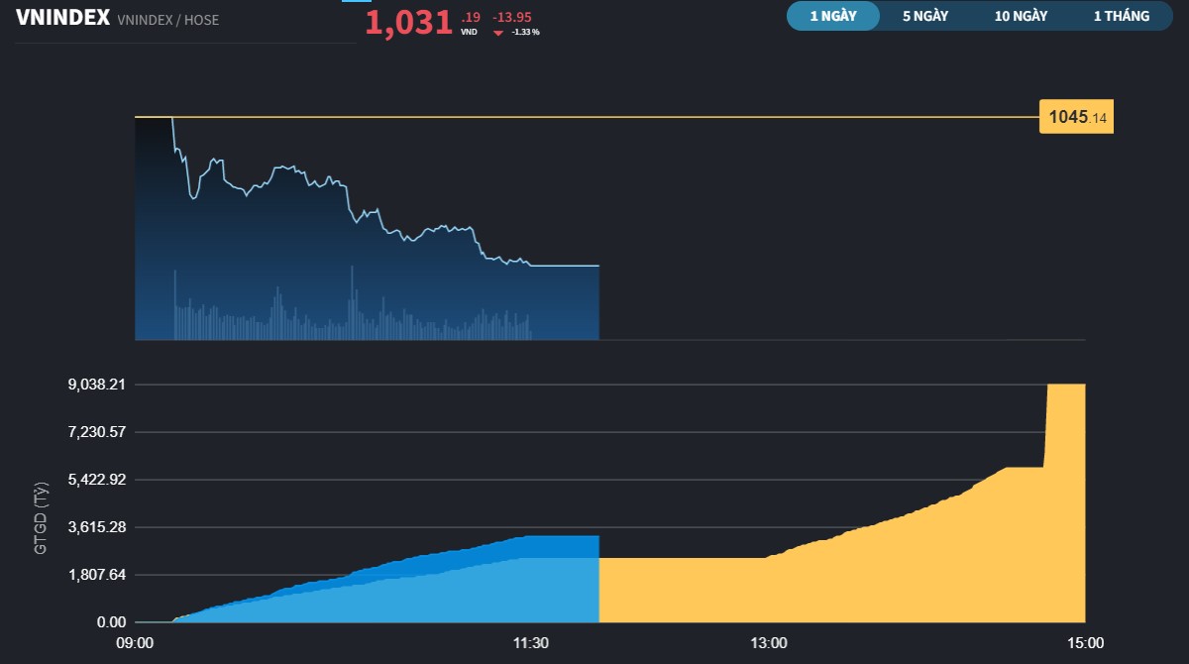Switch to the 5 NGÀY tab
The image size is (1189, 664).
925,16
